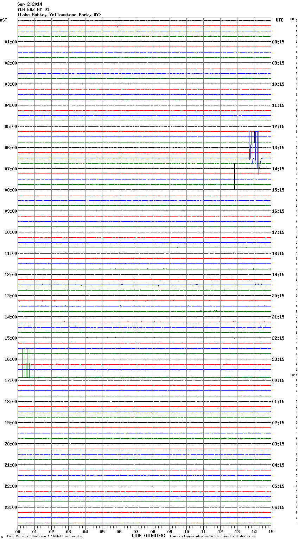The height and width of the screenshot is (541, 299).
Task: Click minute tick label 12 on time axis
Action: pos(220,531)
